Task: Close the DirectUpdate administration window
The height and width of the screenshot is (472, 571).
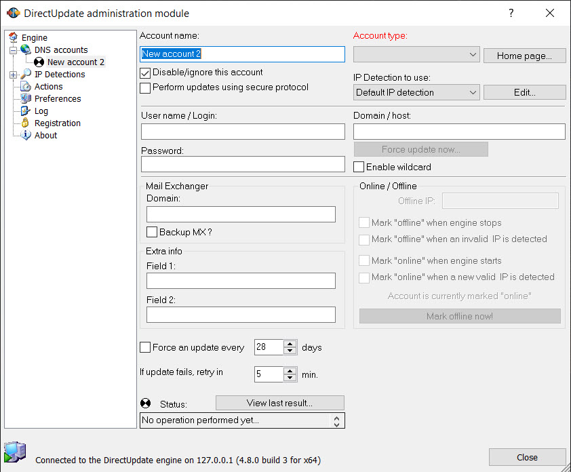Action: (550, 13)
